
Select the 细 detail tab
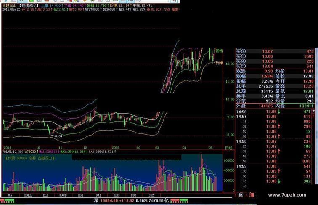(252, 195)
